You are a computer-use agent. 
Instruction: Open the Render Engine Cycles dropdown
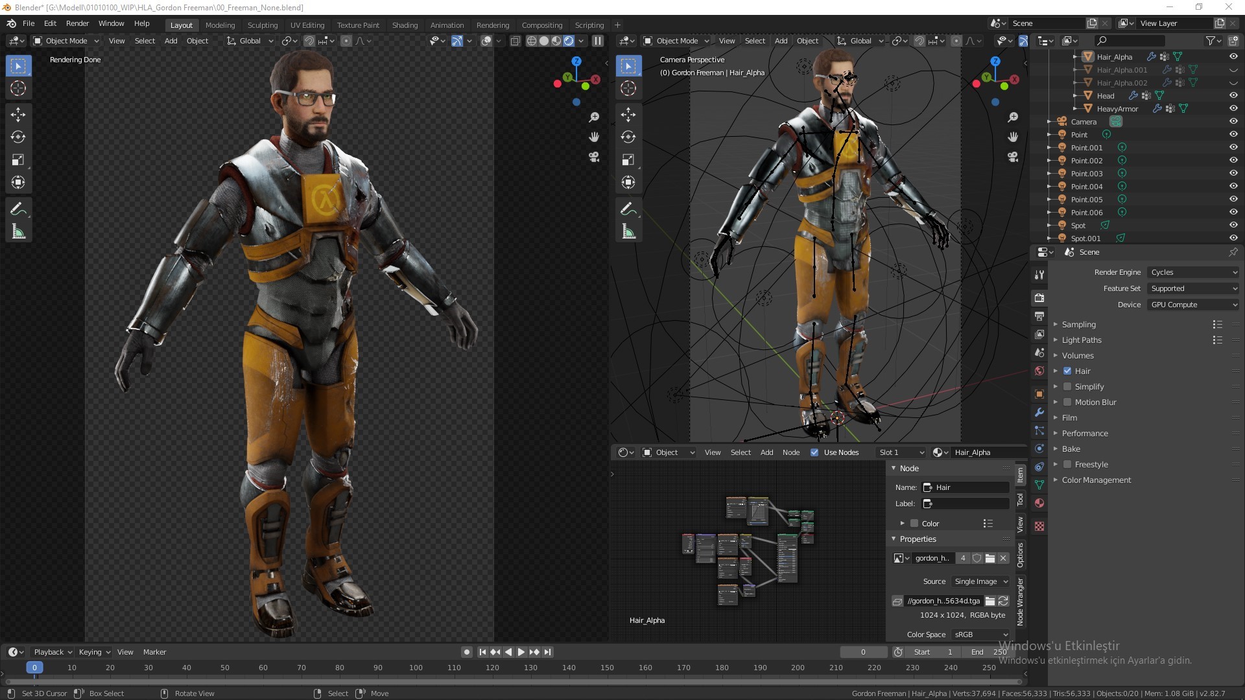(1193, 272)
